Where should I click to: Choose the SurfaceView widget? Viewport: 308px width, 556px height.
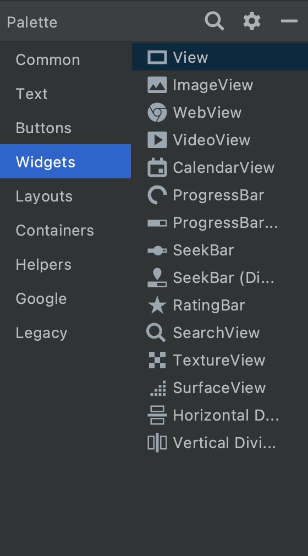click(220, 388)
